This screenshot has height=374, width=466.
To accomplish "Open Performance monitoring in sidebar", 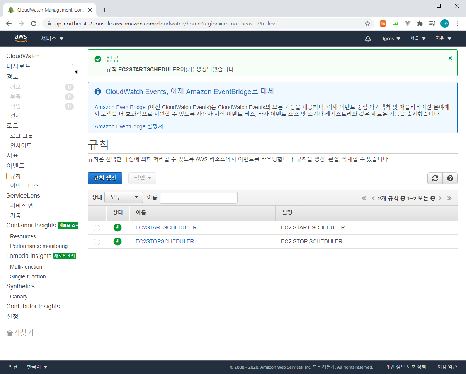I will click(39, 246).
